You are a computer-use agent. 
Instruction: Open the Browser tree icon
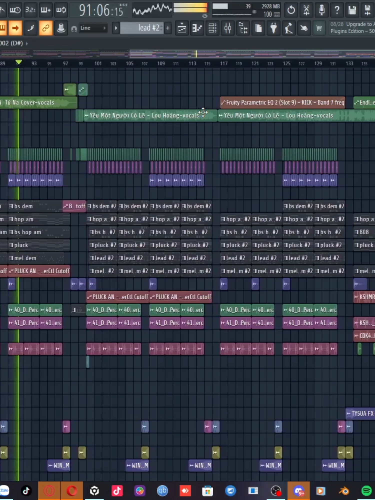pos(243,28)
